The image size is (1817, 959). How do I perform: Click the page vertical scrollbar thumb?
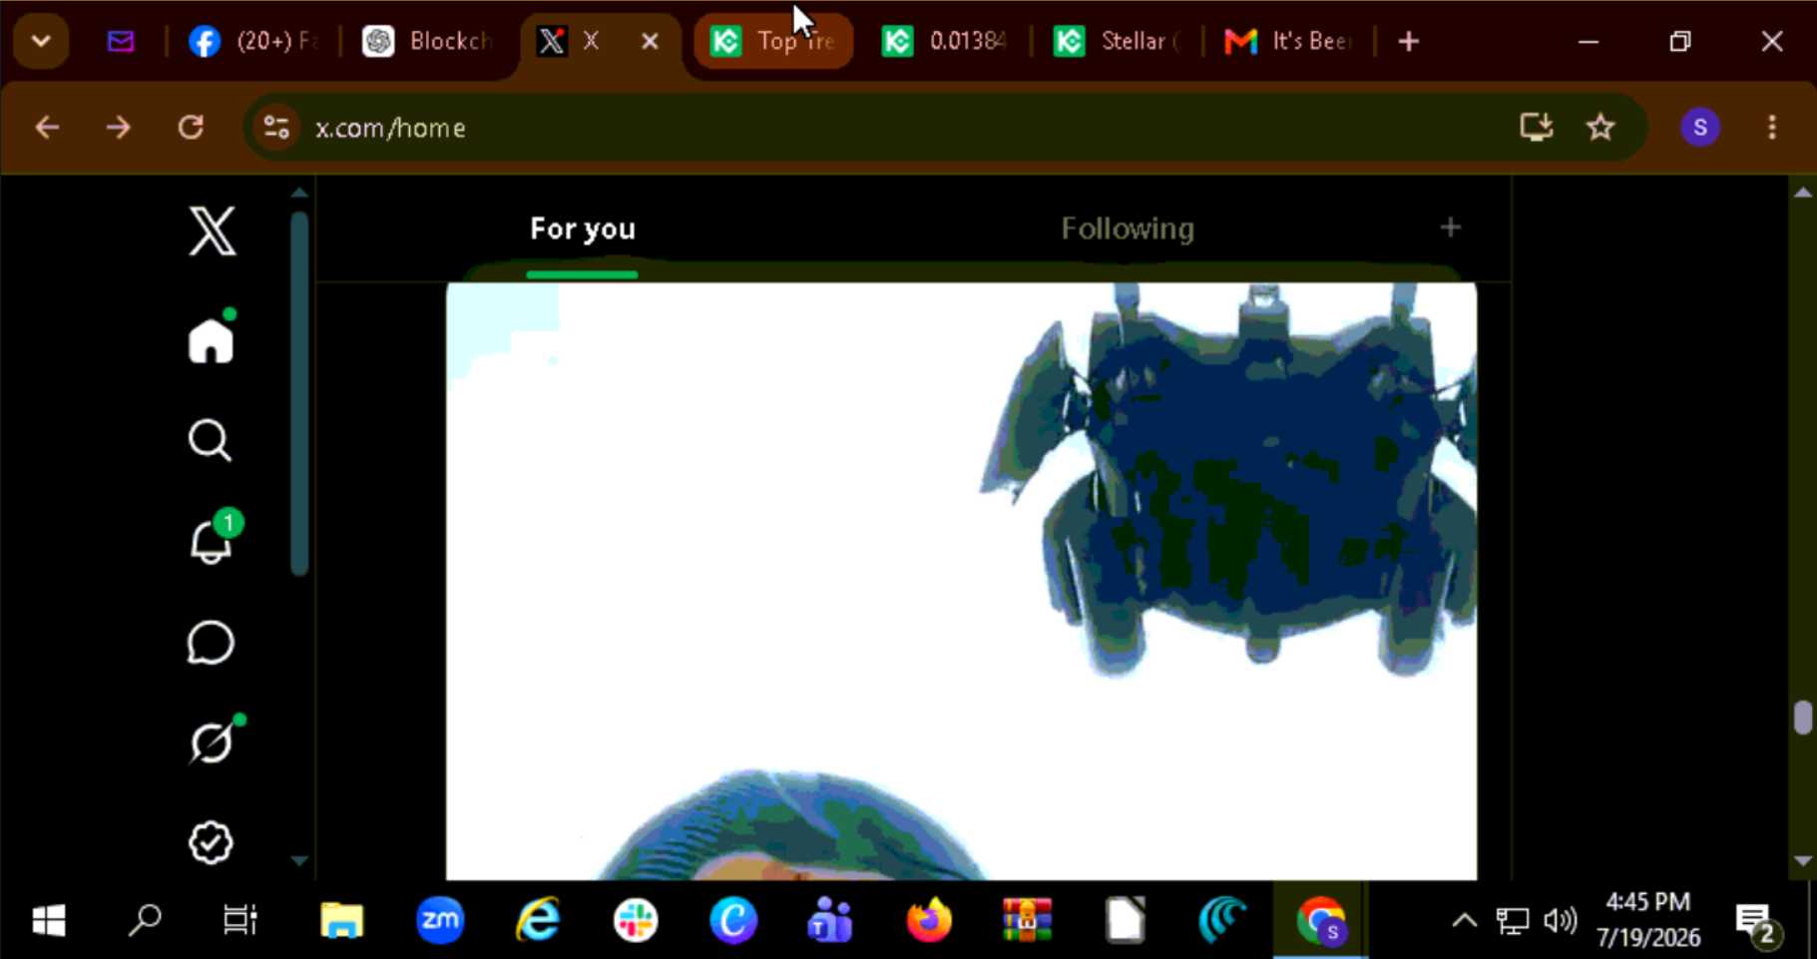(x=1802, y=718)
